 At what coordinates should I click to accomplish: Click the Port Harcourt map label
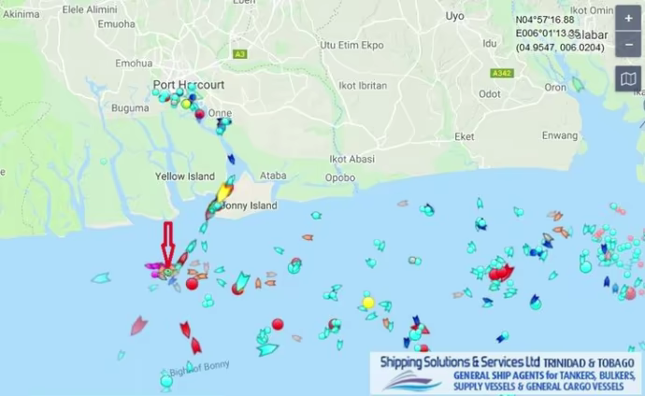point(189,85)
